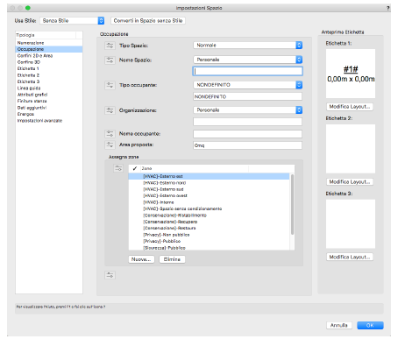This screenshot has width=398, height=346.
Task: Click the checkmark column header in zone list
Action: pos(135,168)
